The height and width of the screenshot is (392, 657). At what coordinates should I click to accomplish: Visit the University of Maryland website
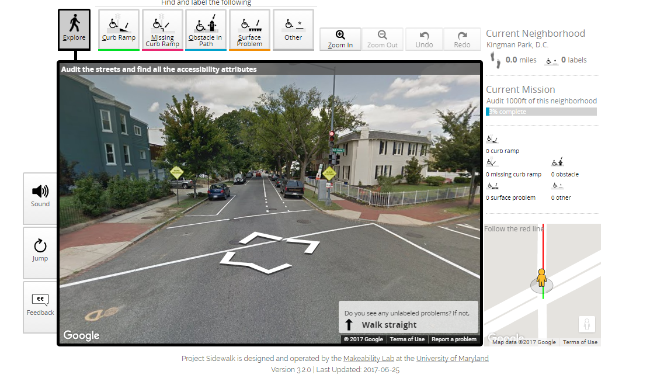pos(452,358)
